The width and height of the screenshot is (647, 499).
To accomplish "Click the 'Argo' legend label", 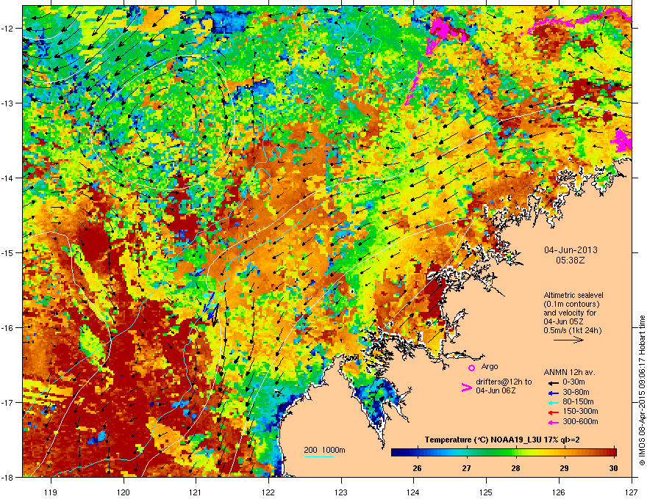I will (490, 366).
